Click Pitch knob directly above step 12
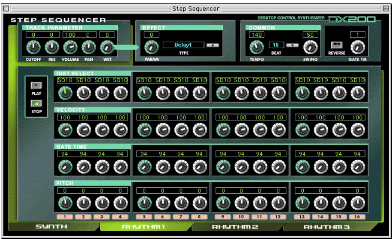This screenshot has height=239, width=392. [278, 204]
